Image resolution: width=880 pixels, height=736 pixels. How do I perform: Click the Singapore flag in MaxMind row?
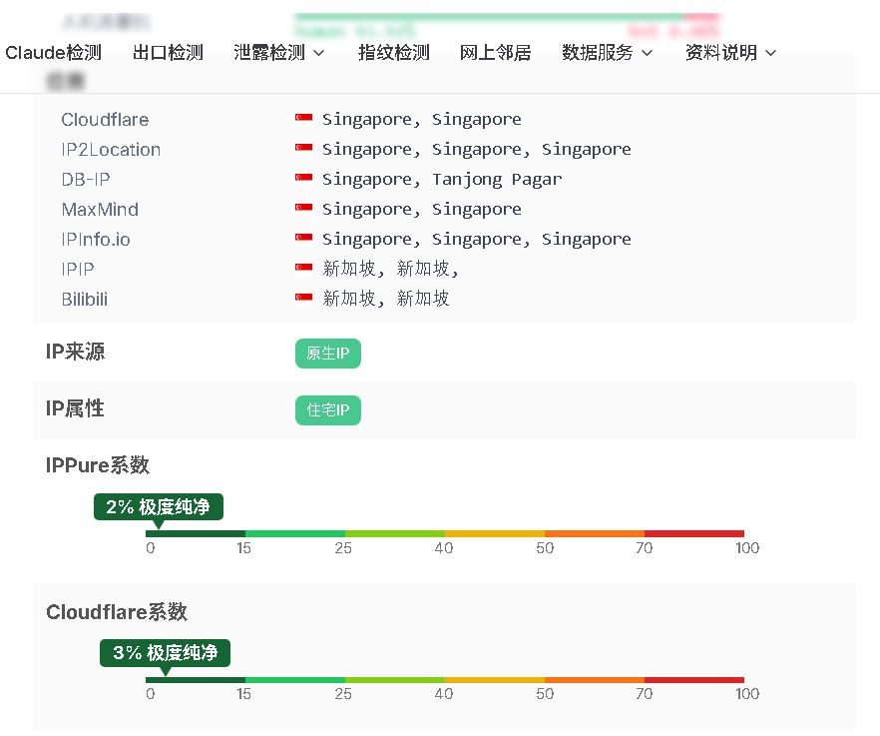(x=303, y=209)
